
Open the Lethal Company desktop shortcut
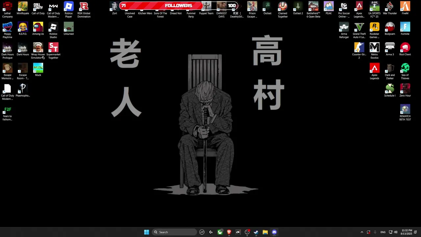[x=7, y=10]
